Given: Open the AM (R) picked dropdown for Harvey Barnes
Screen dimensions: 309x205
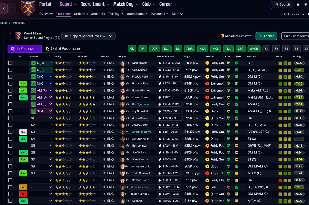Looking at the screenshot, I should (41, 90).
